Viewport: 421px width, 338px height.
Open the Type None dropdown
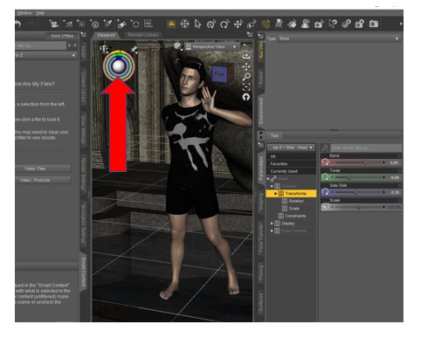tap(339, 38)
